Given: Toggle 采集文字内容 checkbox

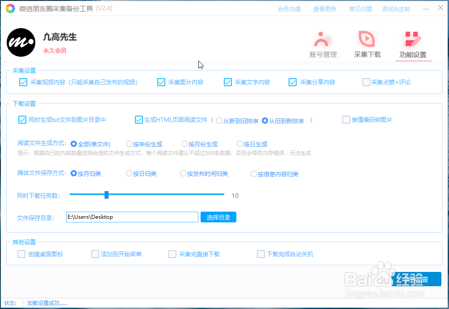Looking at the screenshot, I should point(228,83).
